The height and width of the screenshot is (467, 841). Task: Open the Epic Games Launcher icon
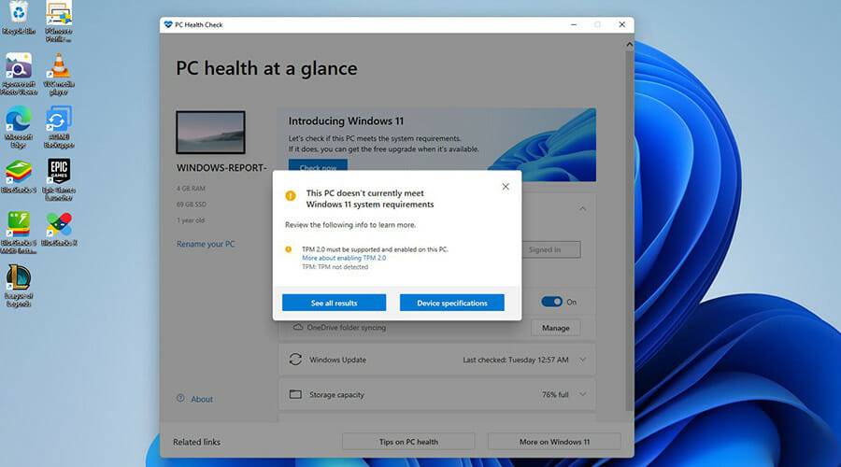[x=59, y=179]
